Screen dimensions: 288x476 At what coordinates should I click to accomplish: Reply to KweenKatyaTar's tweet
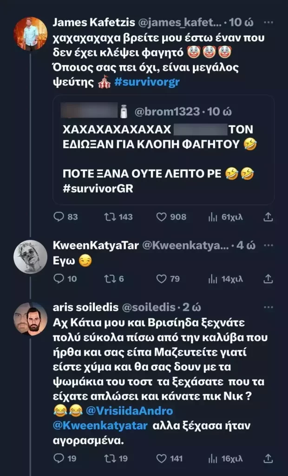[x=59, y=278]
